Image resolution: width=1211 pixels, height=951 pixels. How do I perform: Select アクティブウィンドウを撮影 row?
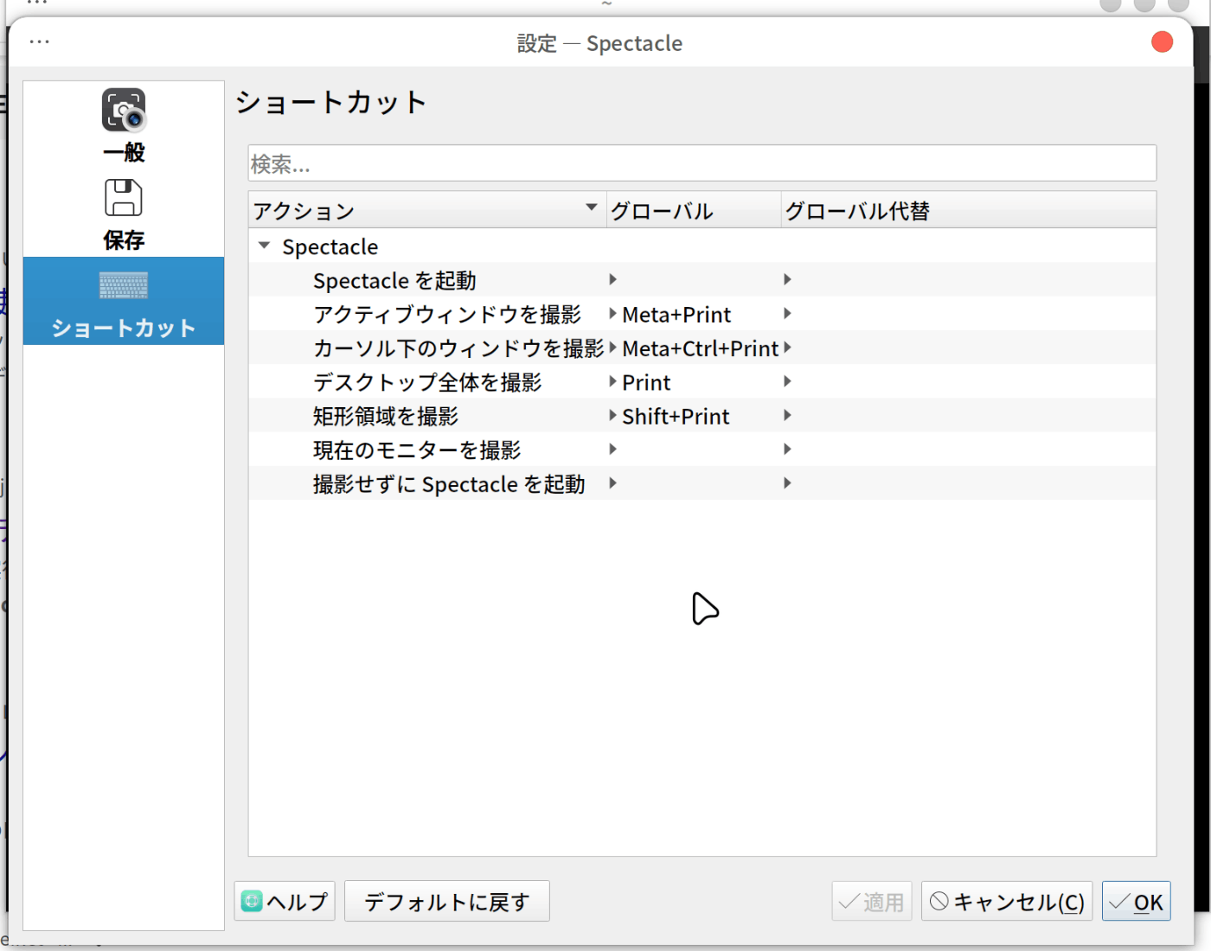tap(702, 314)
